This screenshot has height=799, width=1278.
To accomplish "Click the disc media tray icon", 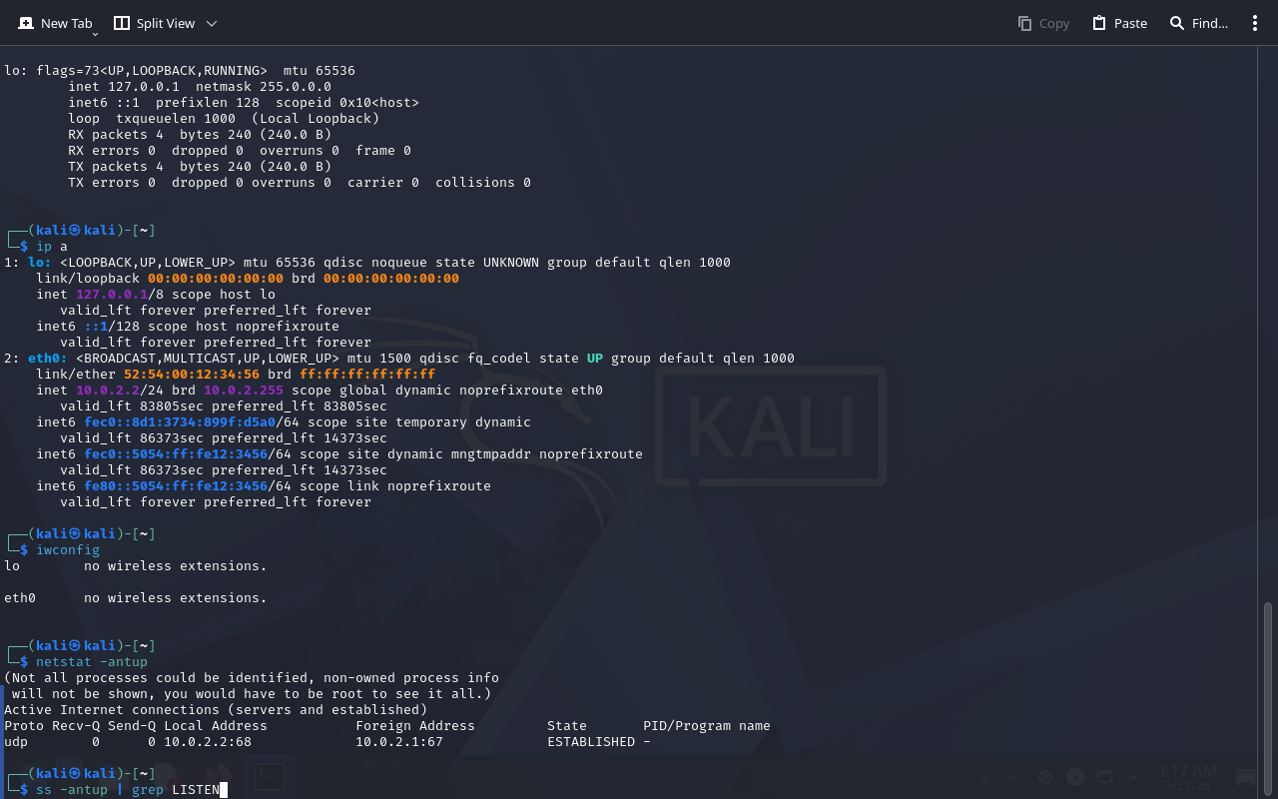I will click(x=1075, y=777).
